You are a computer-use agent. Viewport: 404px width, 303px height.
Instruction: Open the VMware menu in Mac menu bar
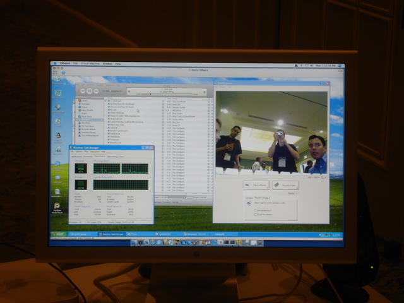65,63
